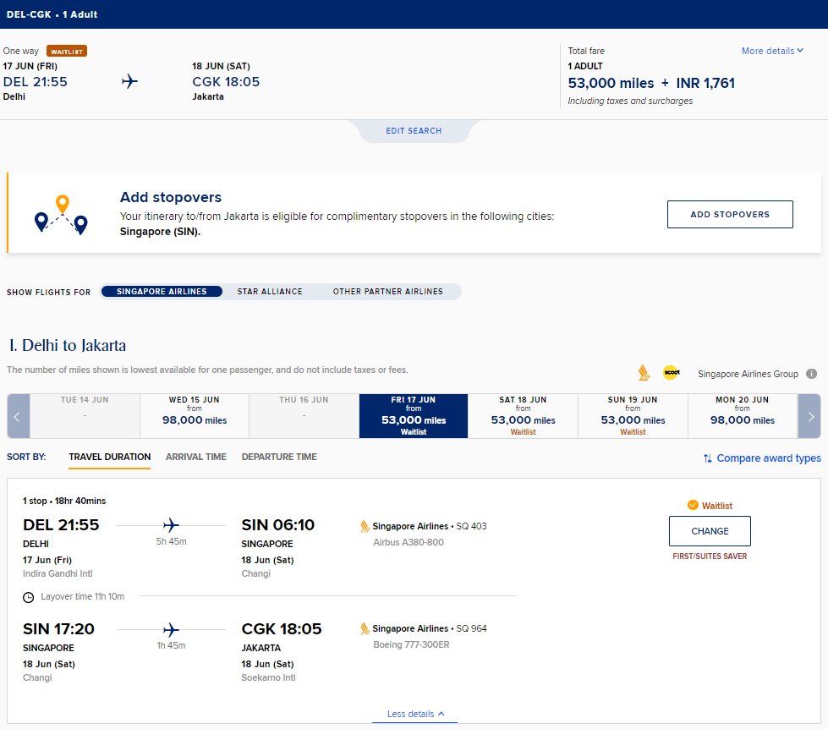This screenshot has height=729, width=828.
Task: Click the compare award types sort icon
Action: 708,458
